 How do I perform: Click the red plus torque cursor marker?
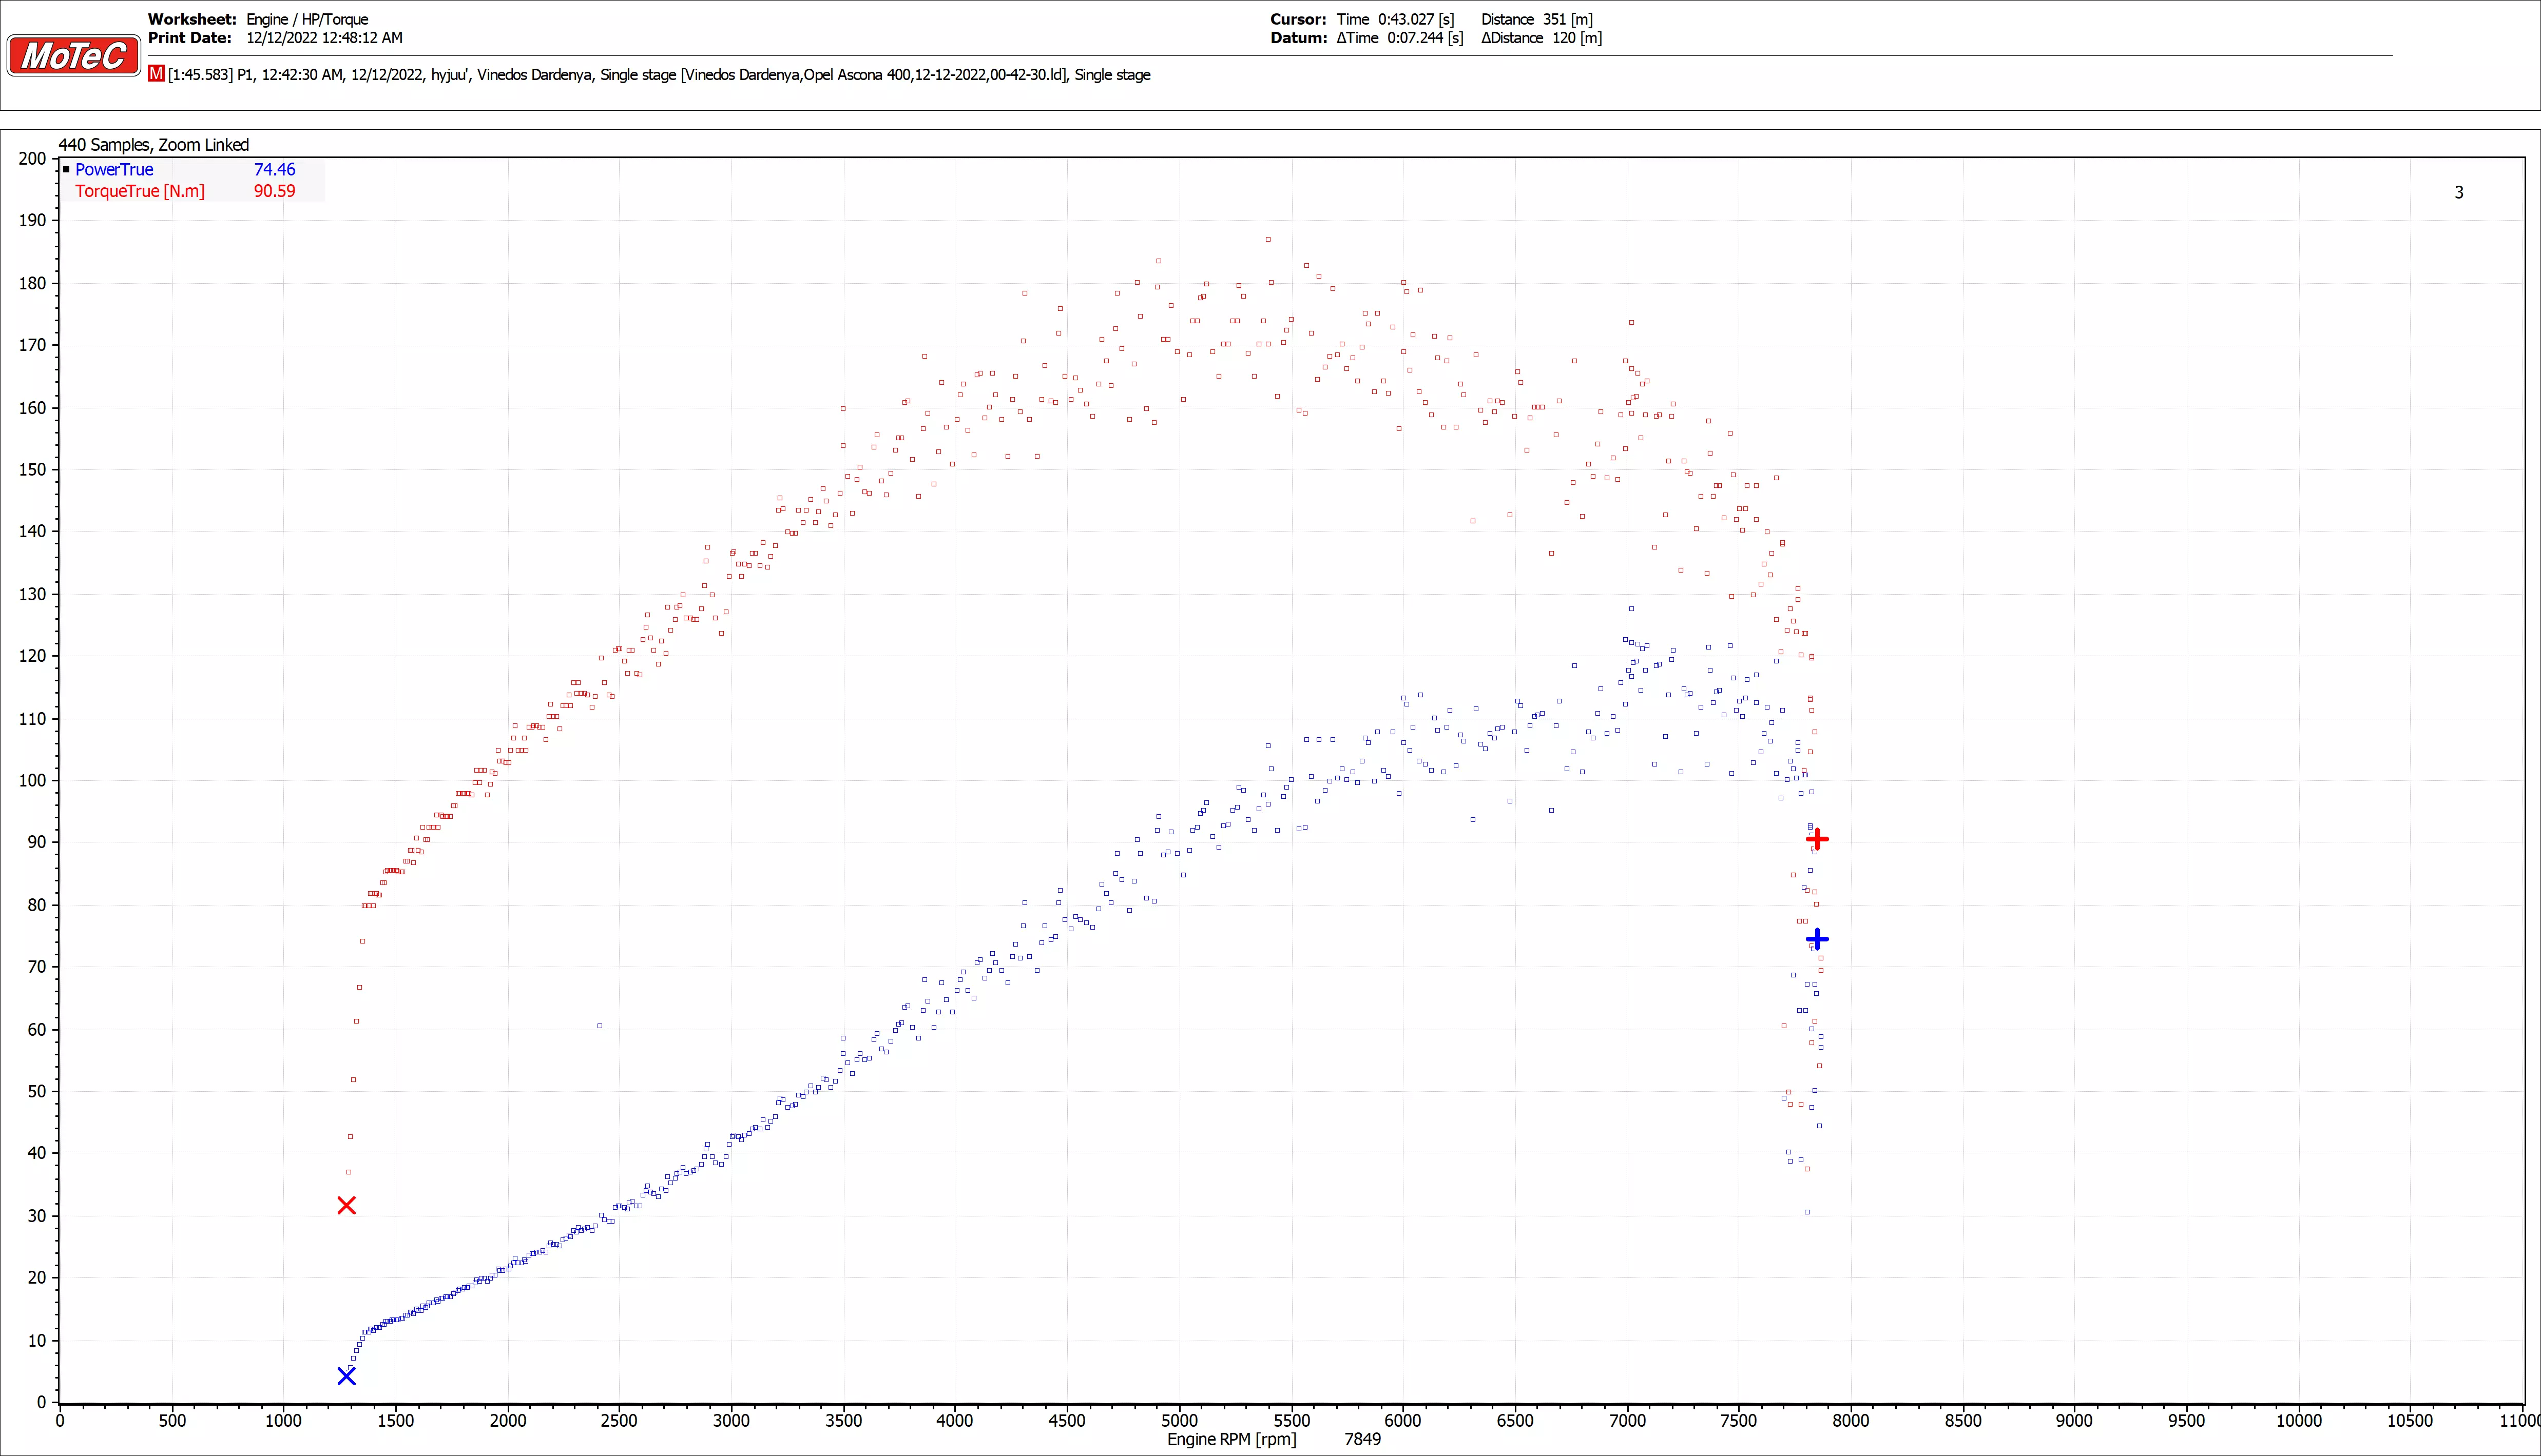pos(1818,839)
